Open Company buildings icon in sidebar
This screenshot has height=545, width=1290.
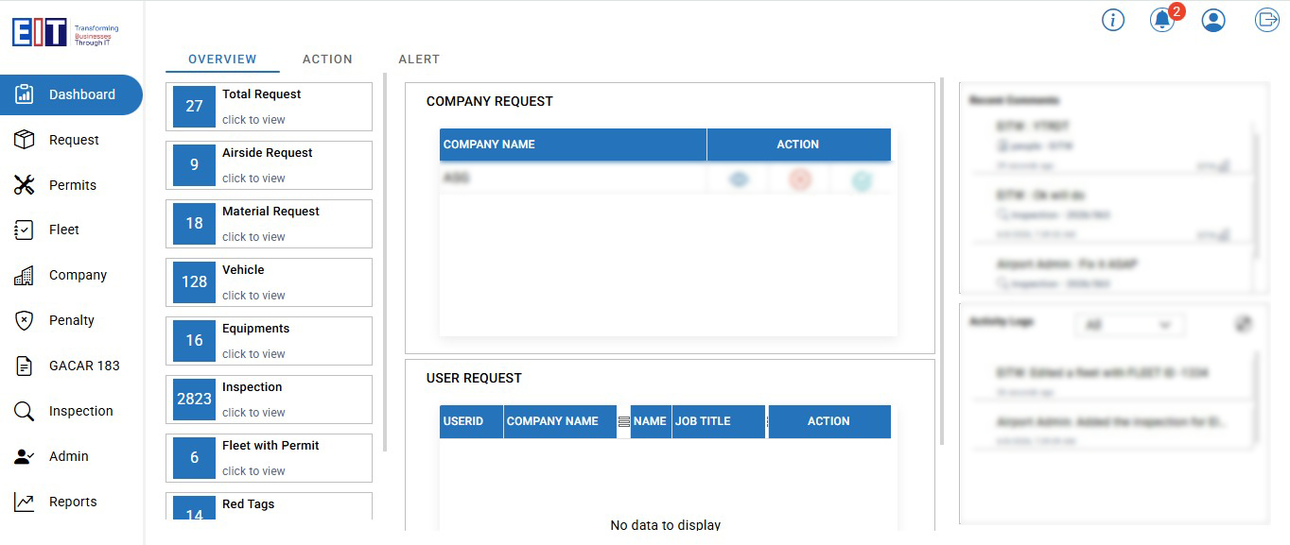[x=25, y=275]
